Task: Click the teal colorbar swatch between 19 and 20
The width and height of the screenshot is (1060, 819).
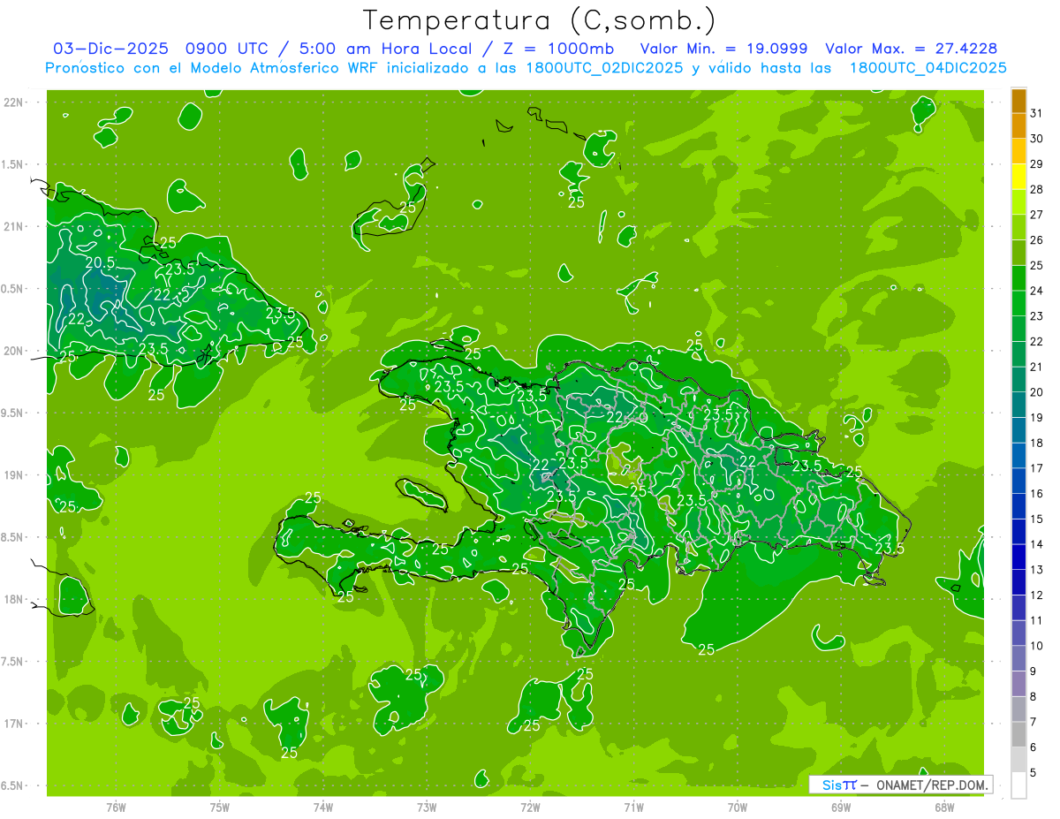Action: coord(1018,405)
